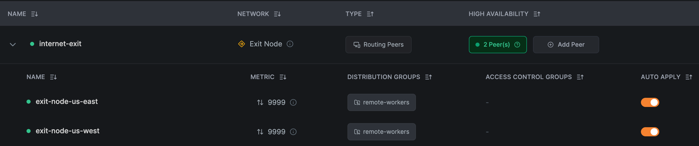
Task: Click metric info icon for exit-node-us-east
Action: 294,103
